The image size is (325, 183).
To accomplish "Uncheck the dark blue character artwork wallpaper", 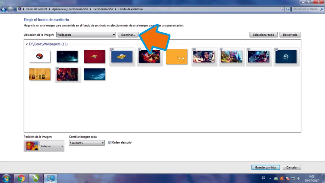I will (249, 49).
